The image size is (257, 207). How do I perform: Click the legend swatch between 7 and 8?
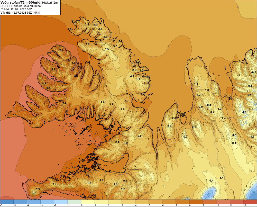182,202
